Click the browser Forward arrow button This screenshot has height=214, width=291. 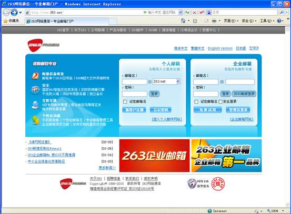[14, 13]
